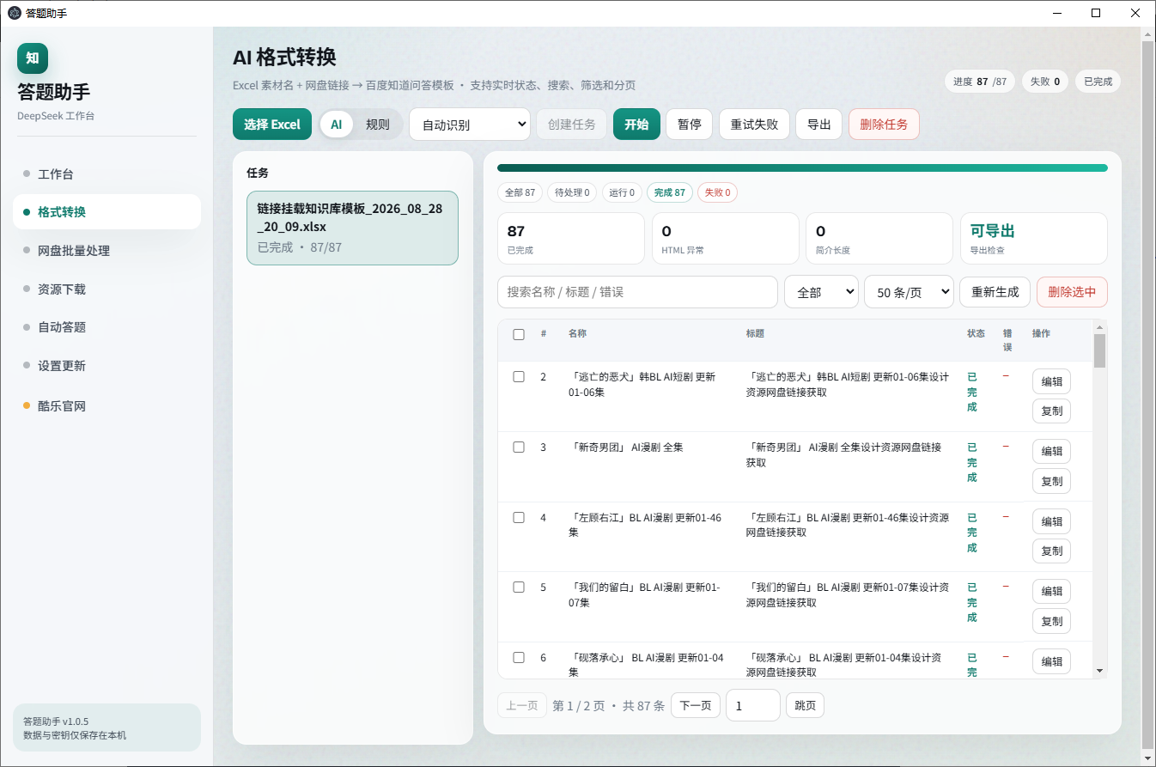Click the disabled 上一页 button
Screen dimensions: 1156x767
pos(522,706)
